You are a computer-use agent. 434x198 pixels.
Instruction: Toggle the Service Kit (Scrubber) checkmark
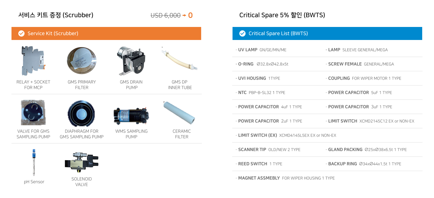pyautogui.click(x=21, y=33)
